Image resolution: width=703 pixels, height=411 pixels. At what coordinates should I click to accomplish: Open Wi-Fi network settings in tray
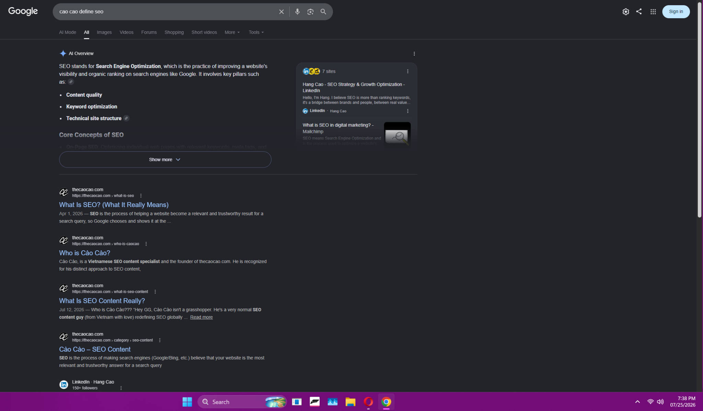[650, 402]
